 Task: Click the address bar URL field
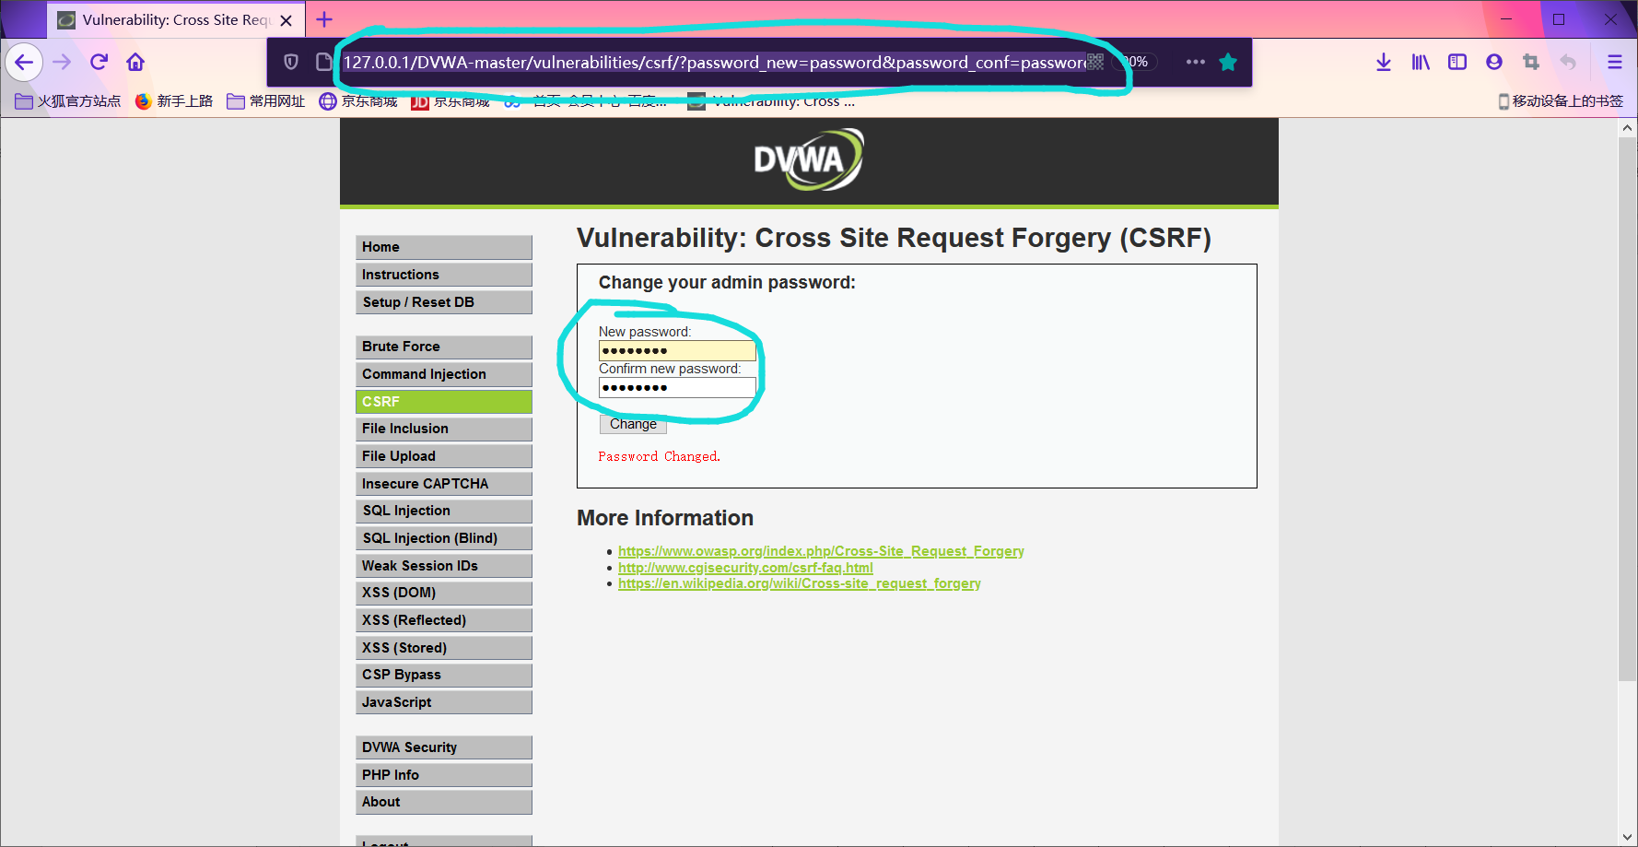(x=714, y=62)
